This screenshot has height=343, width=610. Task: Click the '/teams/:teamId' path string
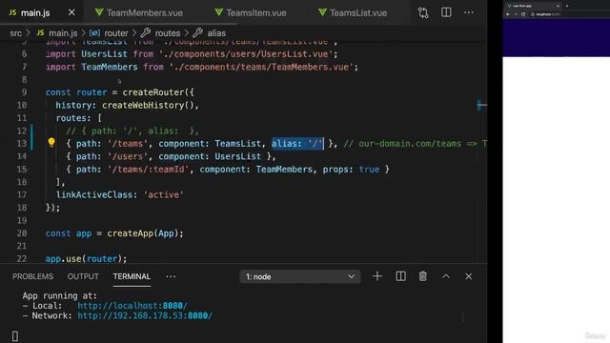[x=149, y=170]
